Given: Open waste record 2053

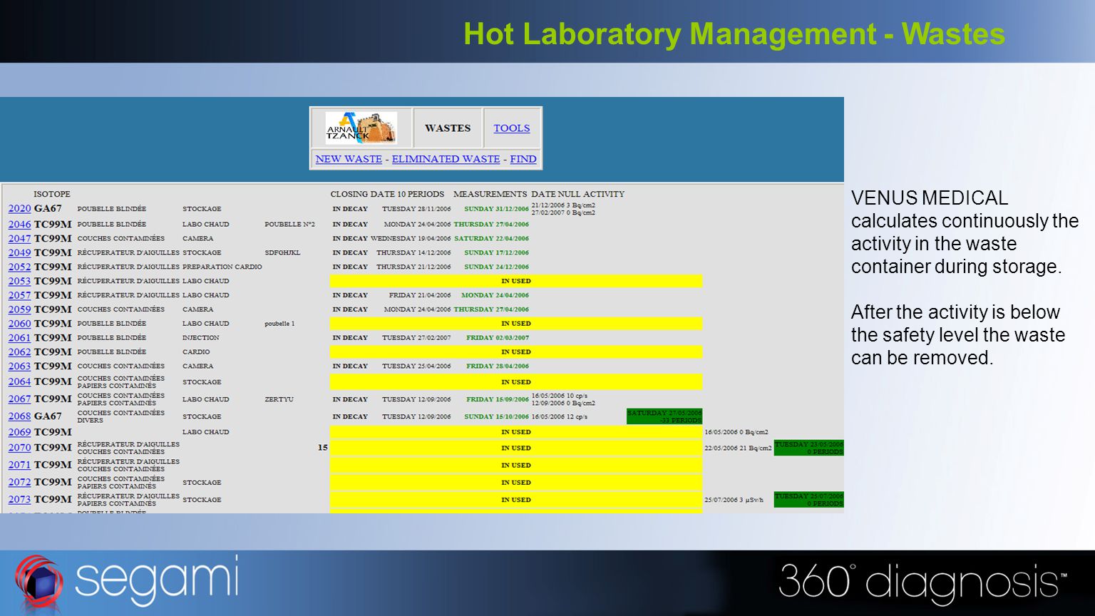Looking at the screenshot, I should (x=19, y=282).
